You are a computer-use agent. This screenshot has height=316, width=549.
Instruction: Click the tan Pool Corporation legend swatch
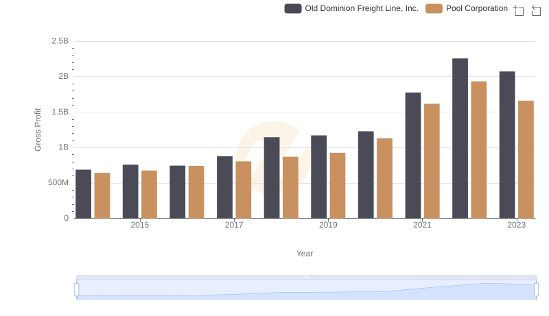coord(434,8)
